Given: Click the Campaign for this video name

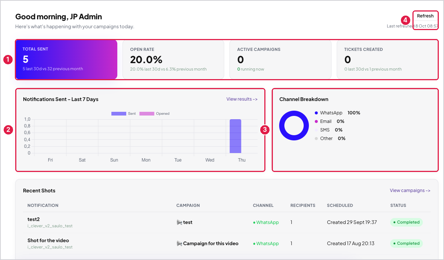Looking at the screenshot, I should pyautogui.click(x=210, y=244).
